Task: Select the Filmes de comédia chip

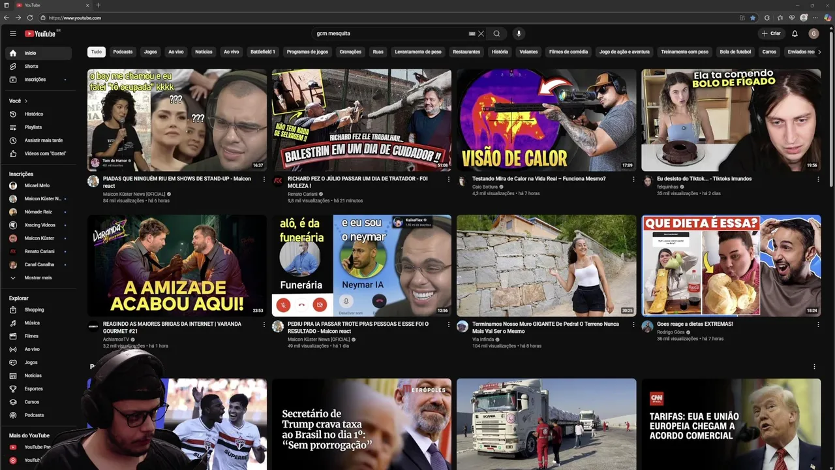Action: pos(568,52)
